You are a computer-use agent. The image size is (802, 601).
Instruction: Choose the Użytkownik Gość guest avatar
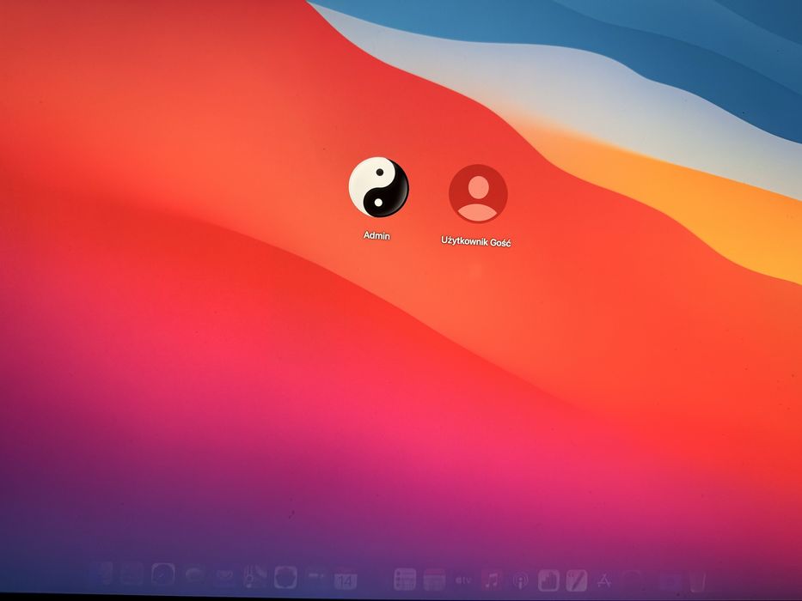pos(478,193)
